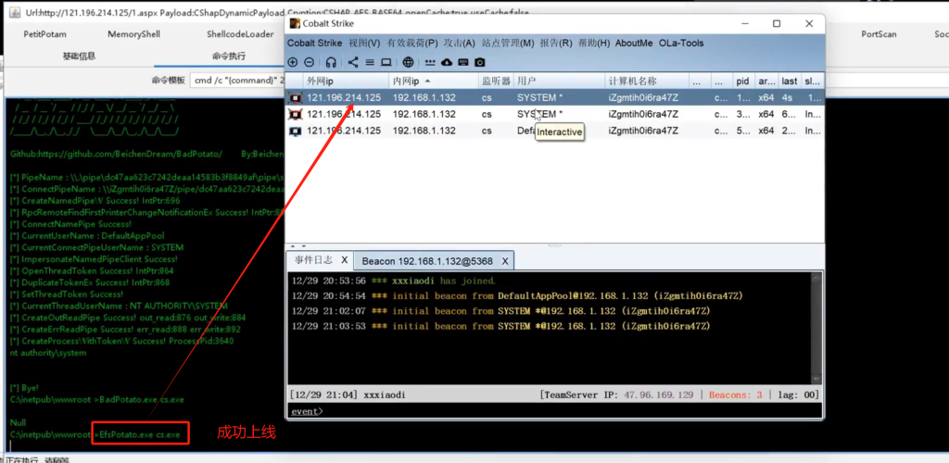Click 命令模板 field showing cmd /c
This screenshot has width=949, height=463.
click(x=237, y=81)
